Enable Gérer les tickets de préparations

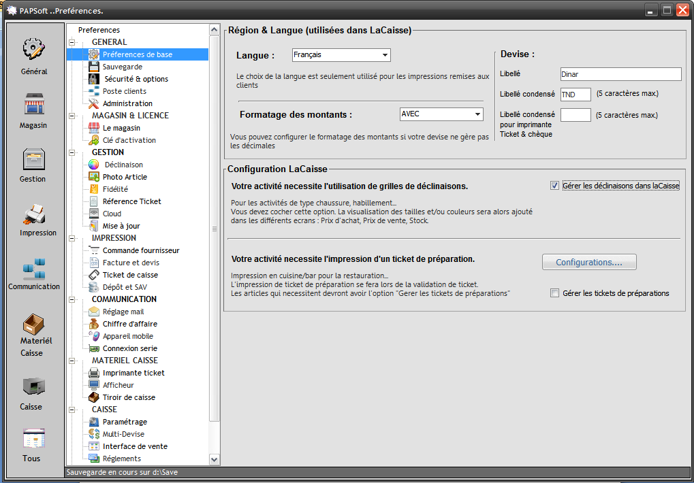pyautogui.click(x=554, y=293)
